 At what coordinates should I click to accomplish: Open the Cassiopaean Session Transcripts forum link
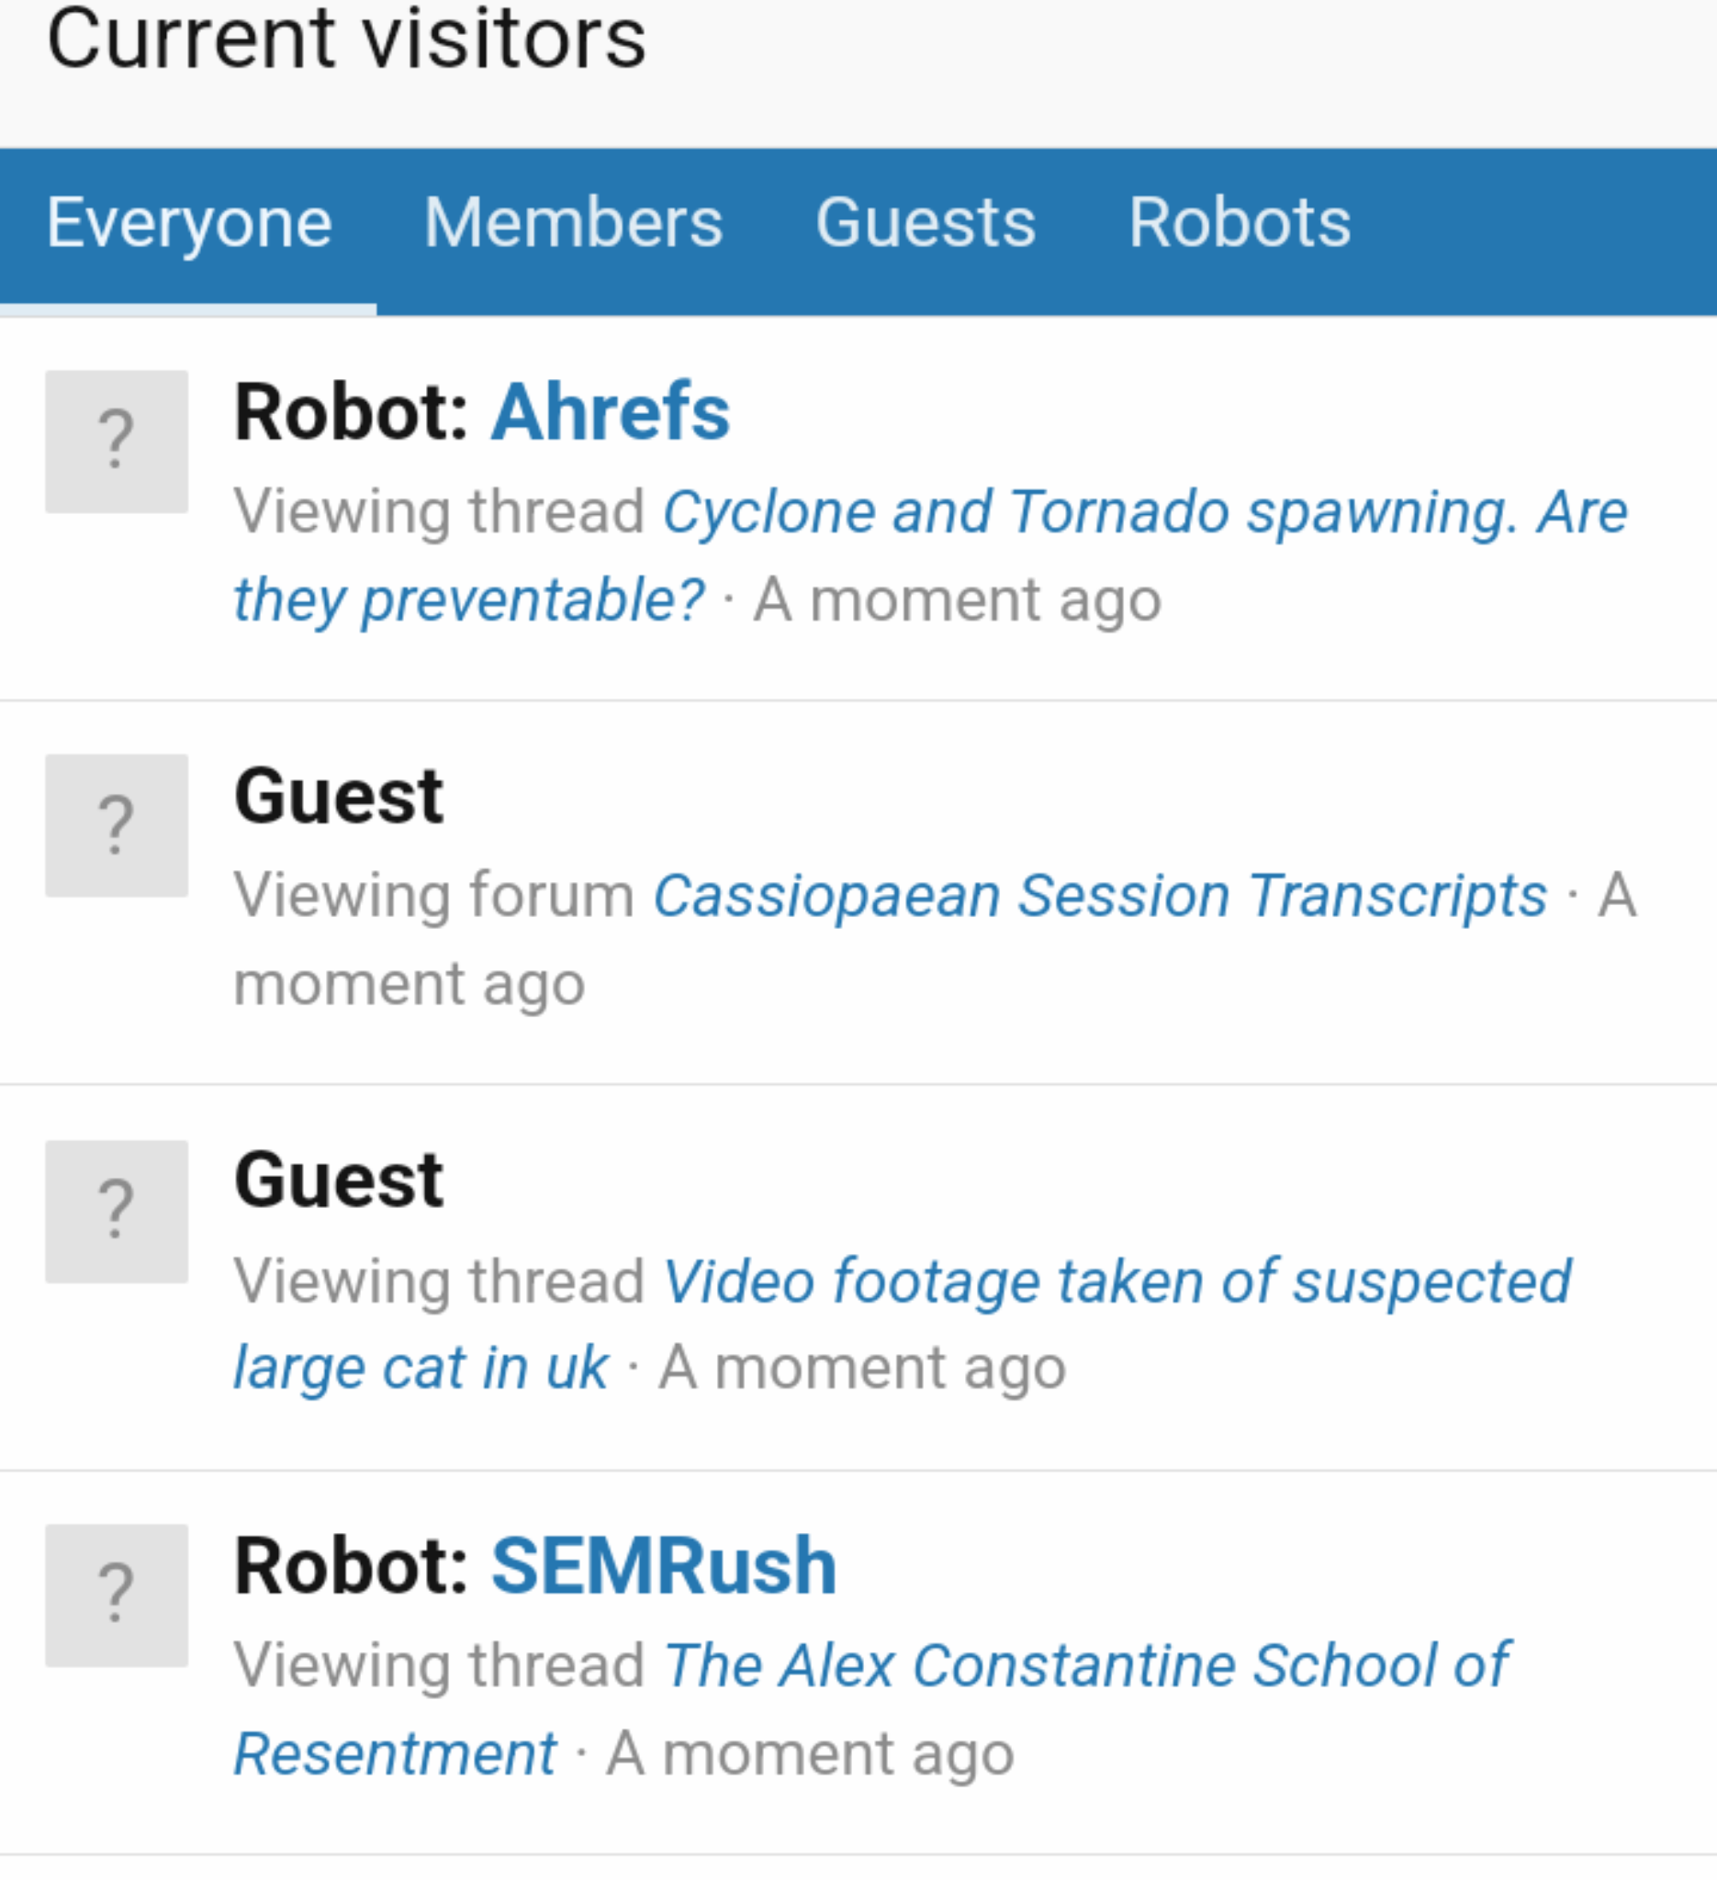(x=1100, y=896)
